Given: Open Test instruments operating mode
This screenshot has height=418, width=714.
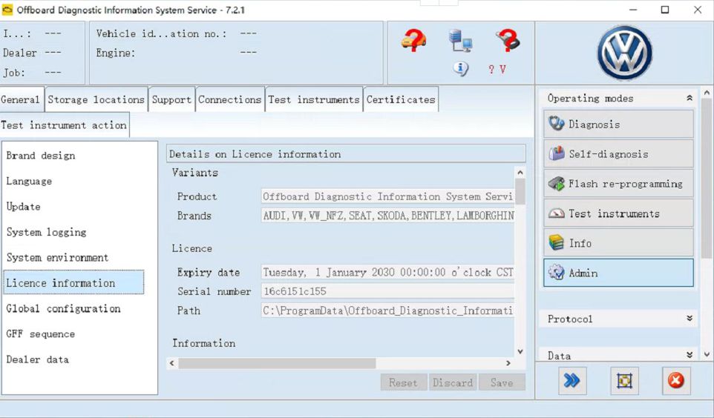Looking at the screenshot, I should click(x=618, y=213).
